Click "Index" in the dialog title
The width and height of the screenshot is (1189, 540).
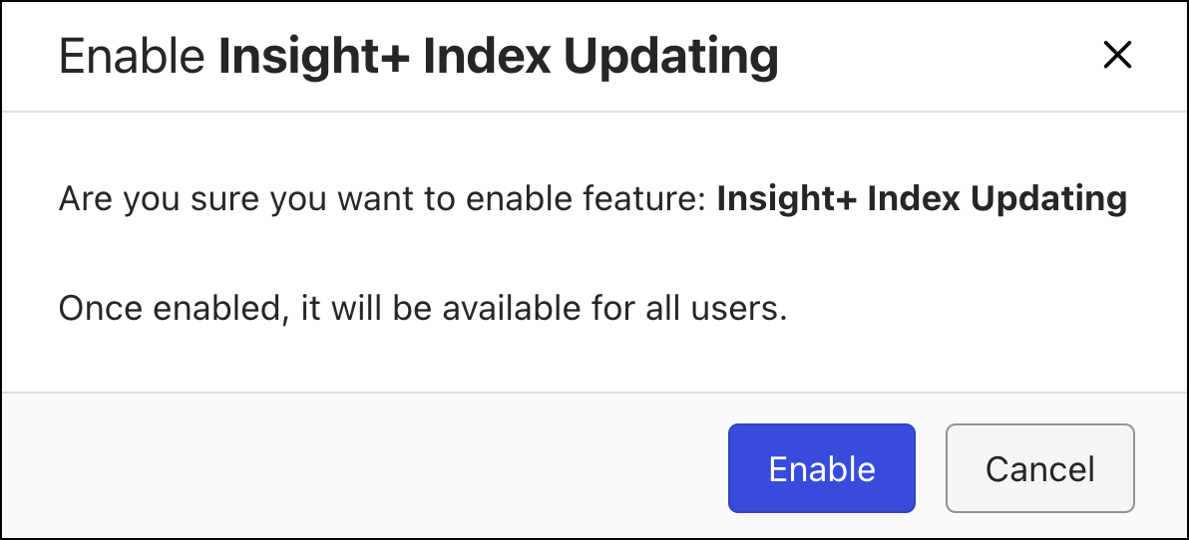[486, 57]
